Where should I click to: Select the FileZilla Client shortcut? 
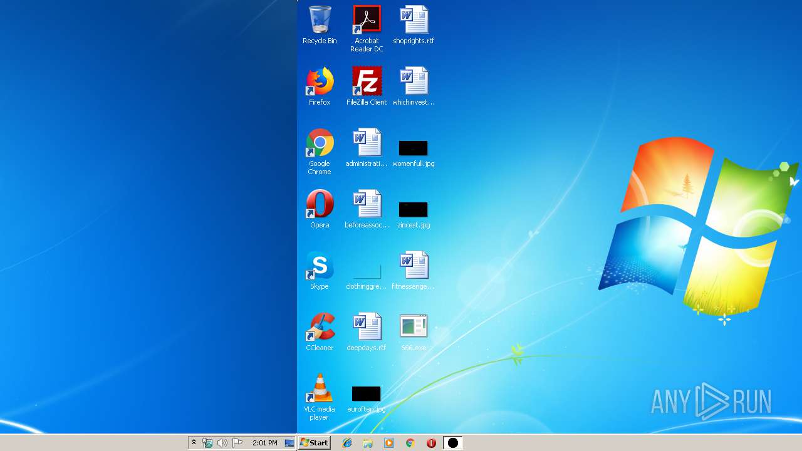(x=367, y=86)
